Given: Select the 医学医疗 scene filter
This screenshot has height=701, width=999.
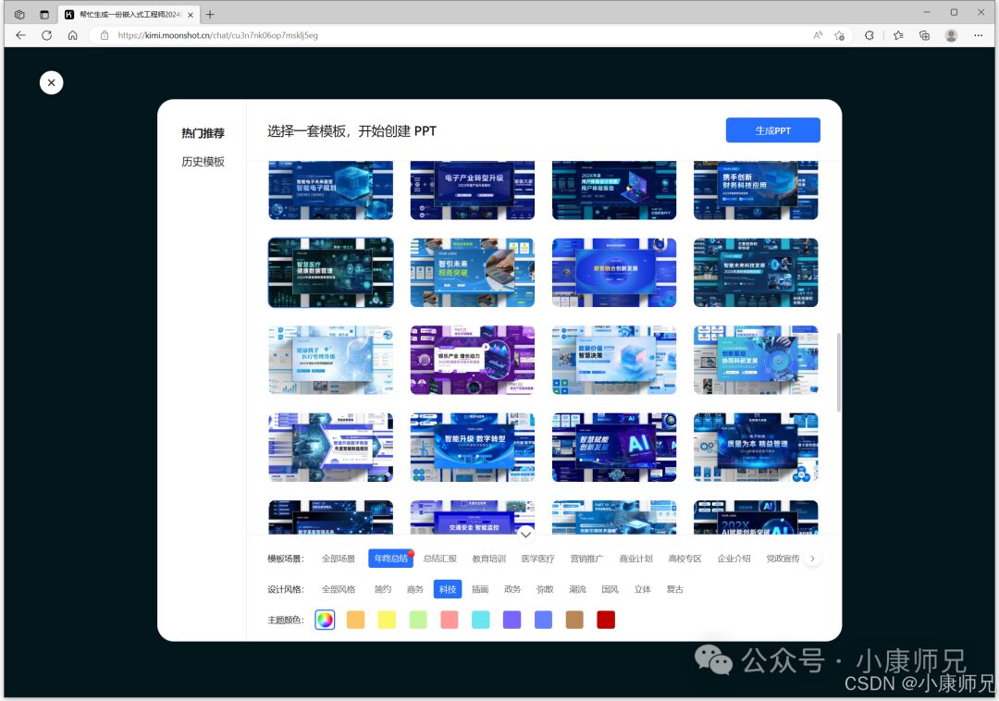Looking at the screenshot, I should (x=537, y=559).
